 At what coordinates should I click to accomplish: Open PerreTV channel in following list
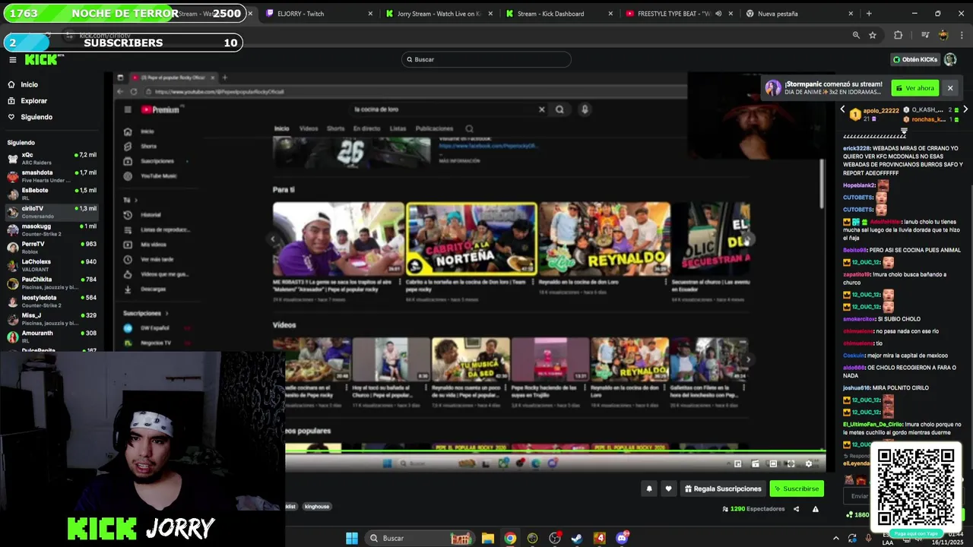tap(52, 248)
